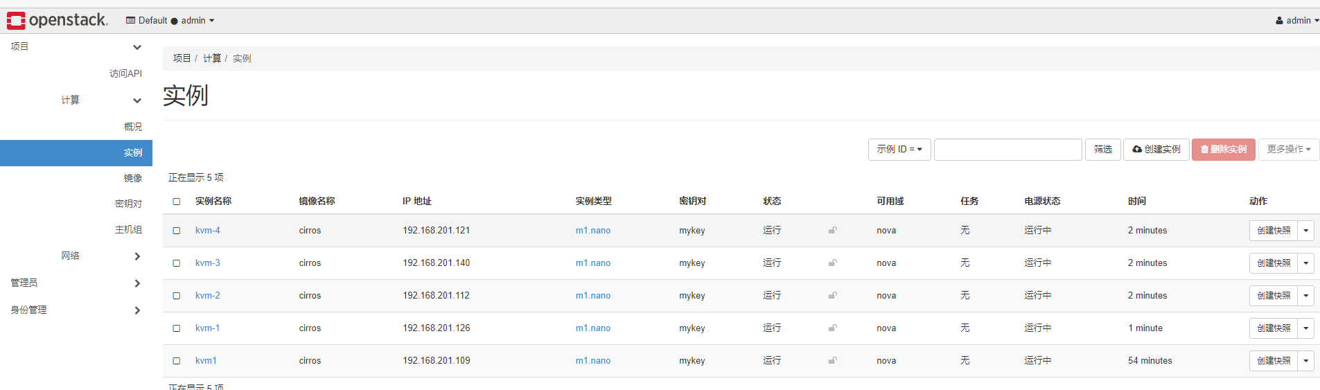Screen dimensions: 1320x390
Task: Check the checkbox for instance kvm-4
Action: [x=177, y=231]
